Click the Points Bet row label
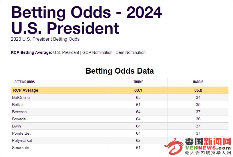This screenshot has height=157, width=233. (x=21, y=133)
